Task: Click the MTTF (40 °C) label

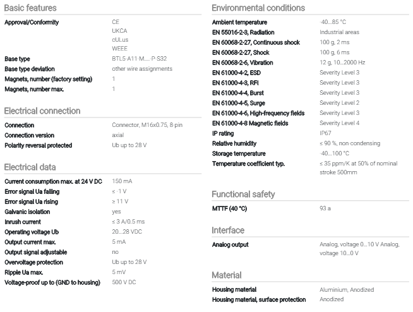Action: [230, 208]
